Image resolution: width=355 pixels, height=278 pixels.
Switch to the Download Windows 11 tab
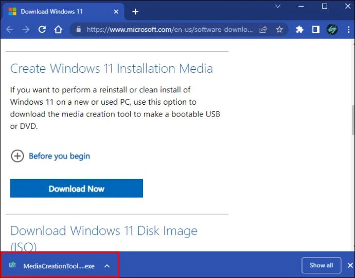tap(63, 12)
